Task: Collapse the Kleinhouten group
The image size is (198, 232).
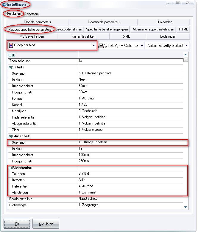Action: point(10,168)
